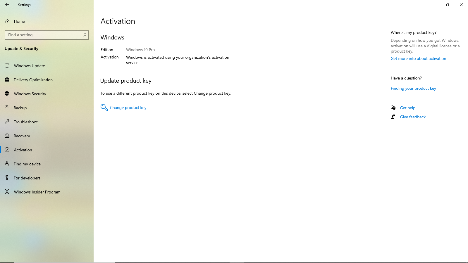
Task: Click the Where's my product key? heading
Action: (x=413, y=32)
